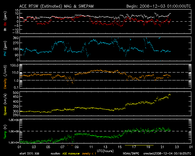This screenshot has width=195, height=156.
Task: Click the hour '21' label on the time axis
Action: (162, 147)
